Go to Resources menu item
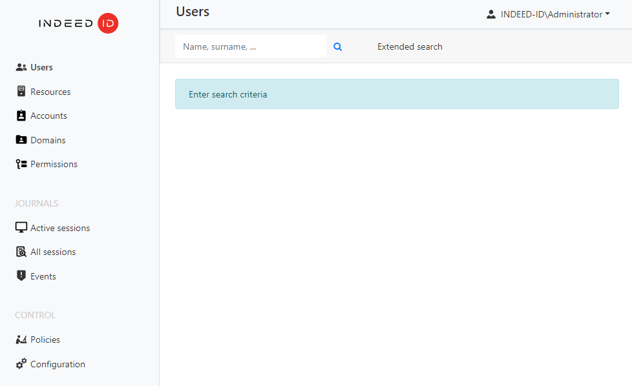The width and height of the screenshot is (632, 386). coord(50,92)
